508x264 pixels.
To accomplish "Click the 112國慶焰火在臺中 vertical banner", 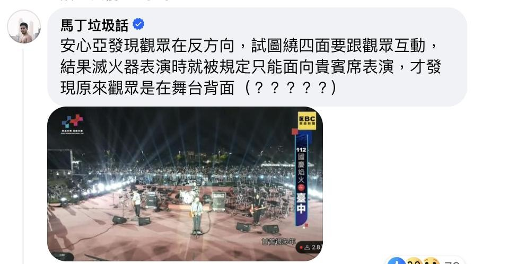I will (x=301, y=180).
